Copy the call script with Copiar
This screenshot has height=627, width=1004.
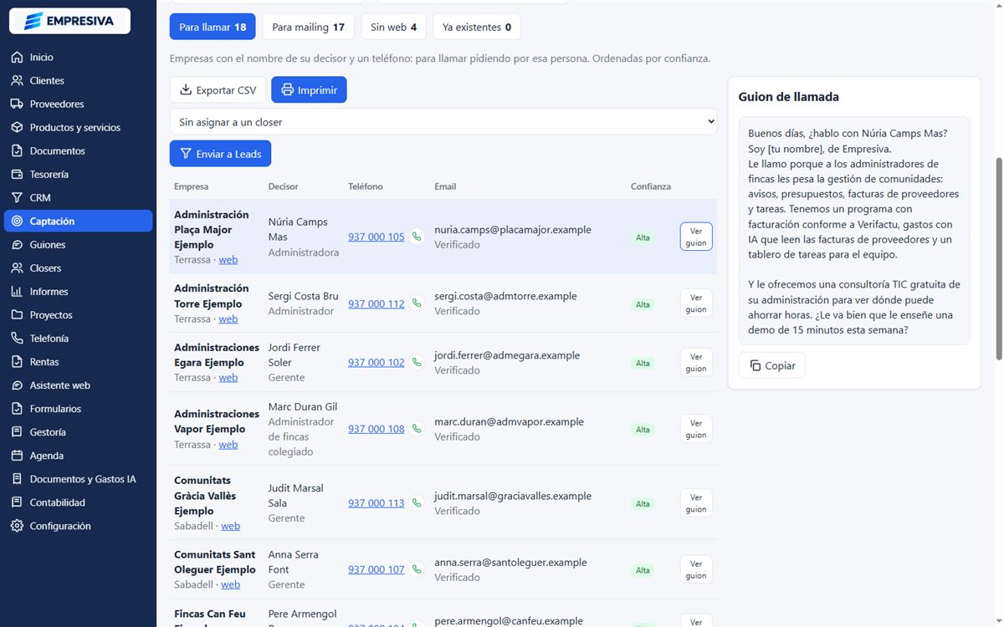point(771,365)
